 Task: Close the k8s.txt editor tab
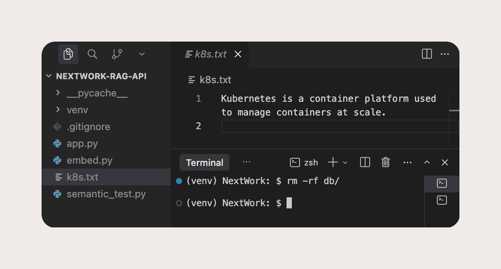click(238, 54)
